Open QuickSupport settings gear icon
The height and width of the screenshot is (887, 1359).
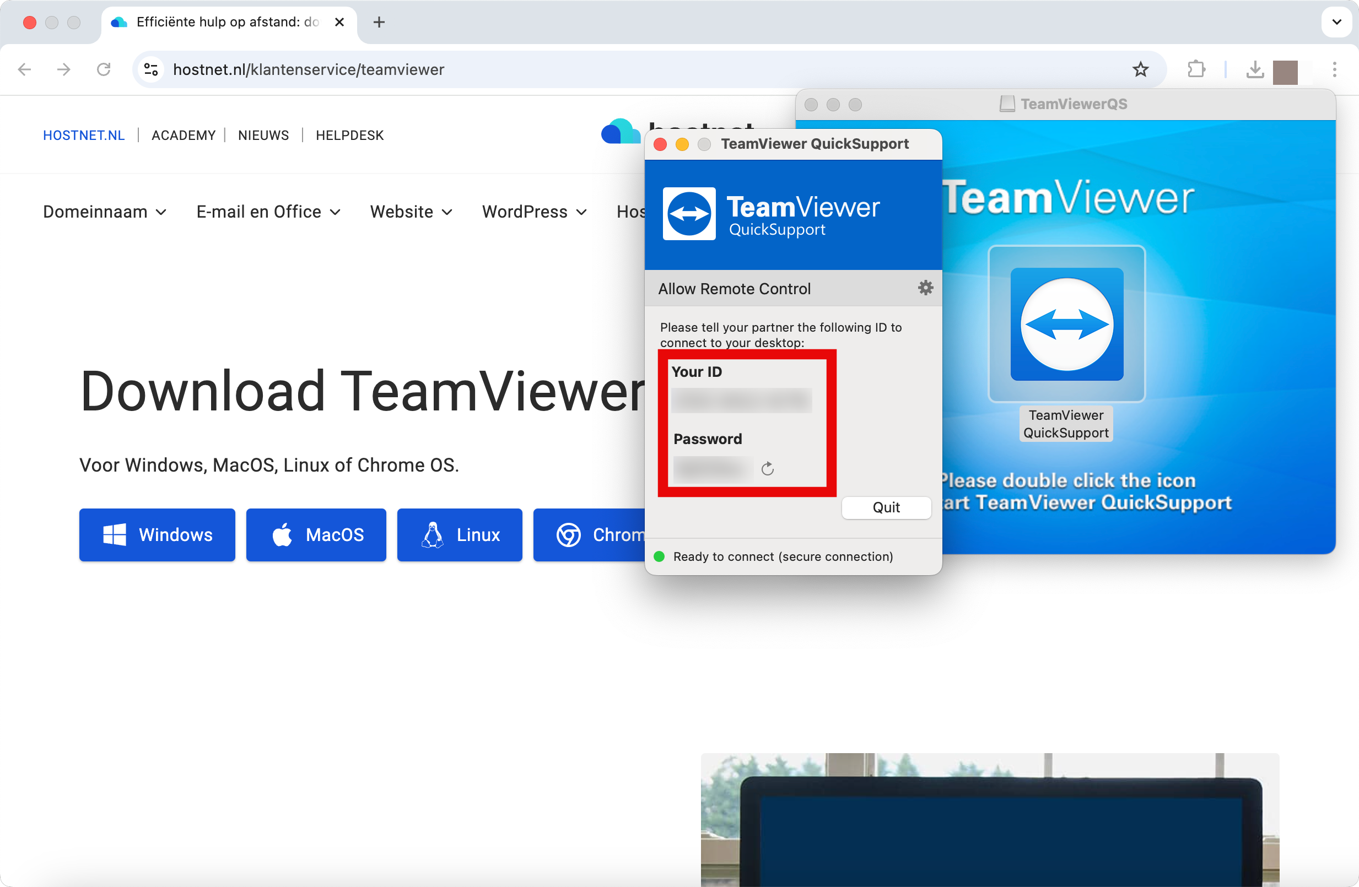926,288
